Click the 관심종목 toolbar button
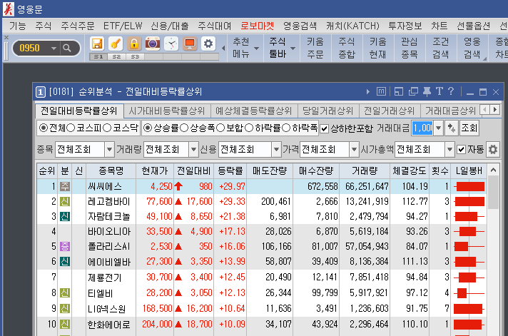This screenshot has width=508, height=336. pyautogui.click(x=410, y=49)
